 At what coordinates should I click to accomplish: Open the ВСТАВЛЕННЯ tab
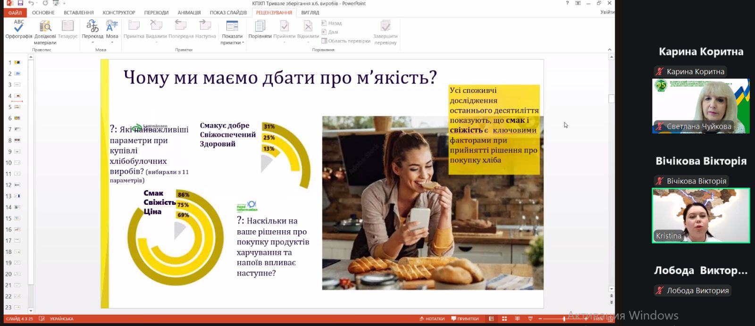pyautogui.click(x=78, y=13)
